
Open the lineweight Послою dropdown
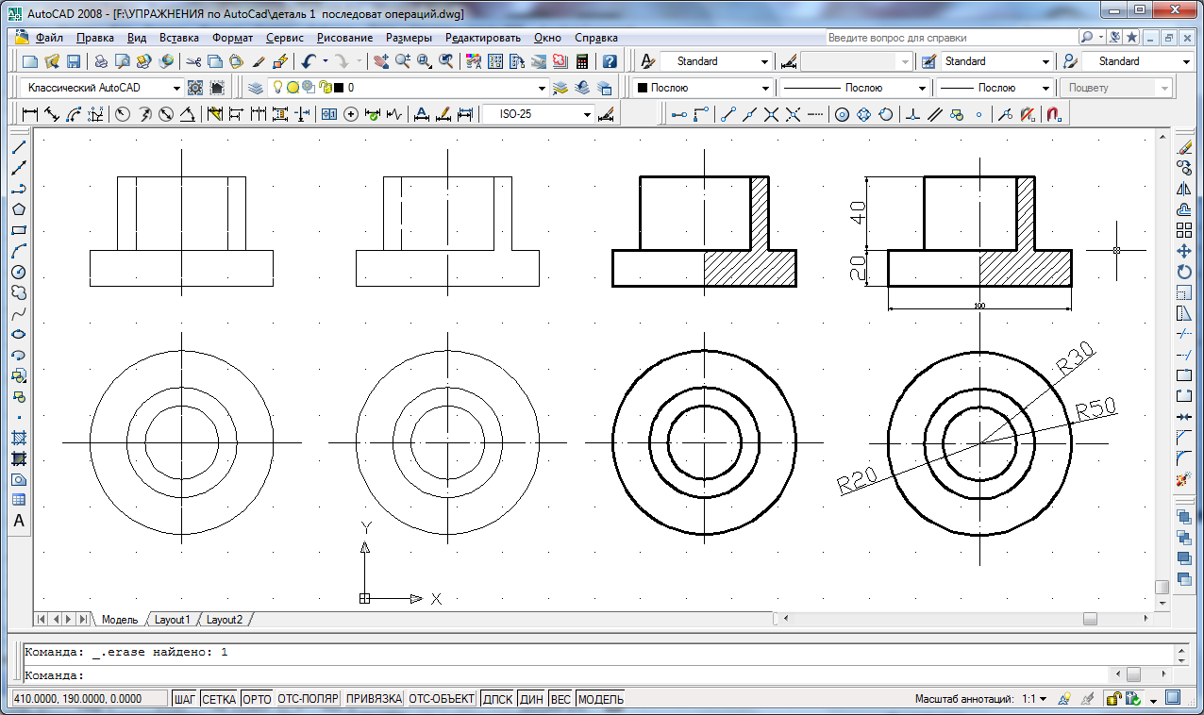tap(1045, 88)
